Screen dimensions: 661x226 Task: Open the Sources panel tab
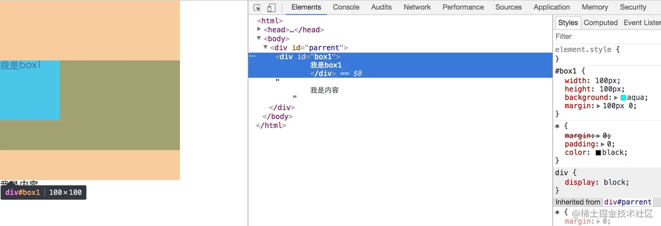tap(508, 7)
